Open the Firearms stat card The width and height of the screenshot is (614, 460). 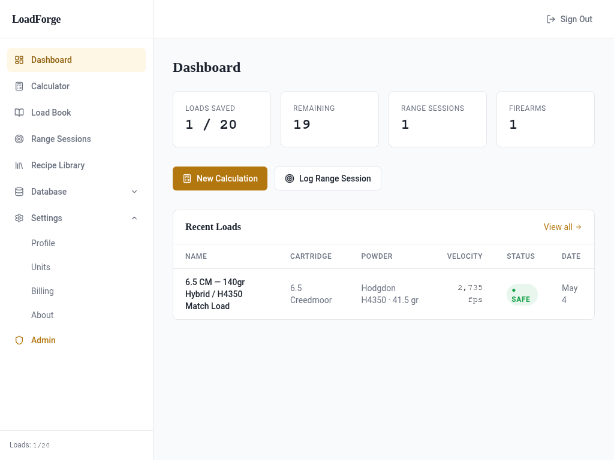[x=546, y=119]
